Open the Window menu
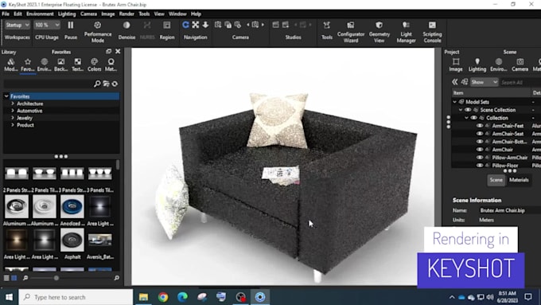The height and width of the screenshot is (305, 541). [177, 14]
